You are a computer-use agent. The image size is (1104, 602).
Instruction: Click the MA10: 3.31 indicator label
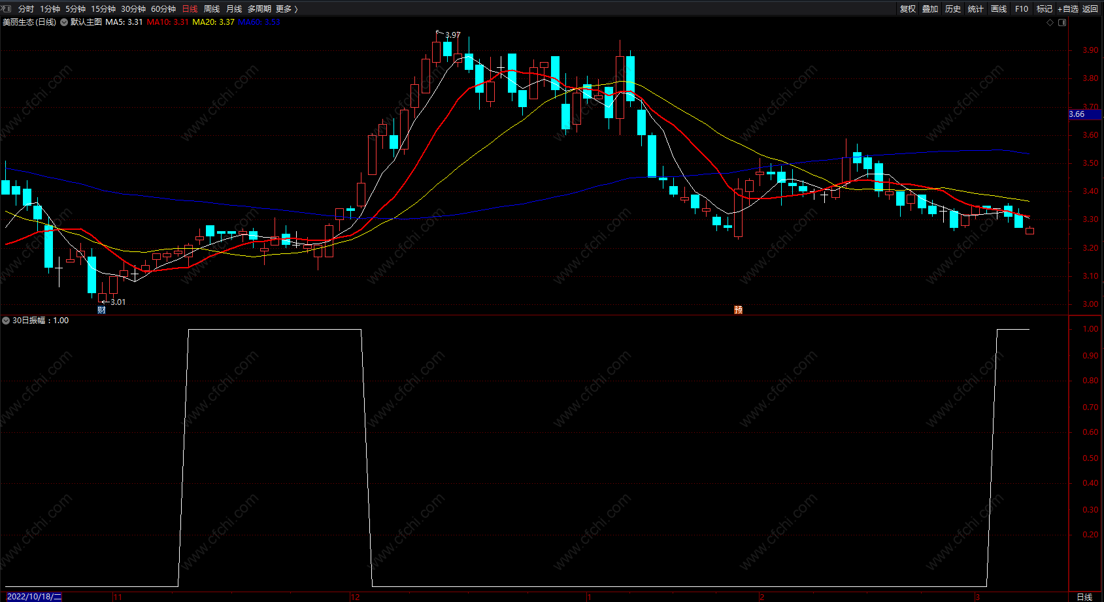168,22
